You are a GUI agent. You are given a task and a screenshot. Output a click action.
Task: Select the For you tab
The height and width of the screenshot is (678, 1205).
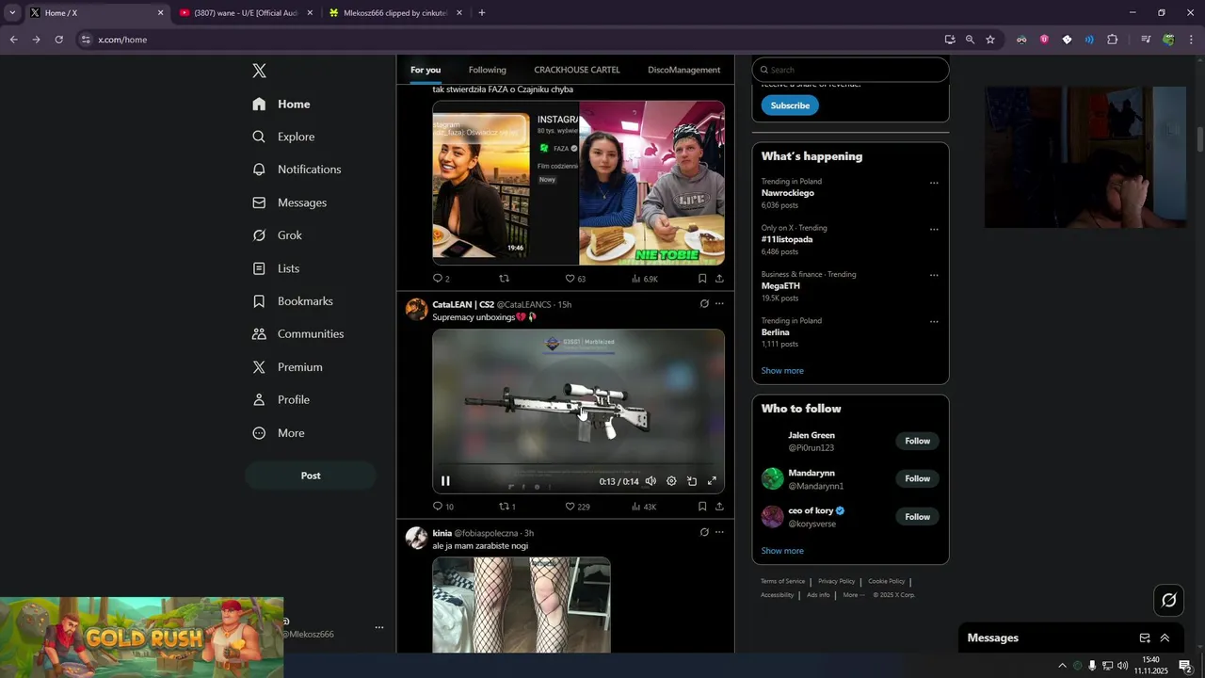(x=425, y=70)
